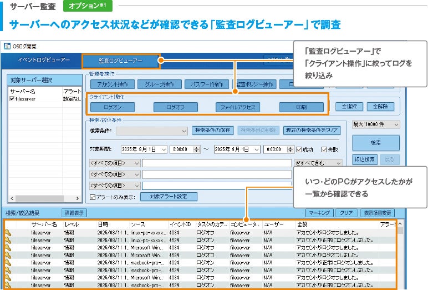Uncheck the 成功 checkbox

tap(299, 149)
